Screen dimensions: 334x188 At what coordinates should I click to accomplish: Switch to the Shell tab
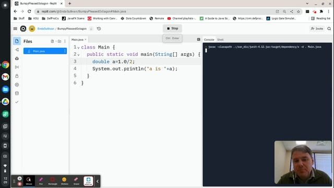pos(220,40)
